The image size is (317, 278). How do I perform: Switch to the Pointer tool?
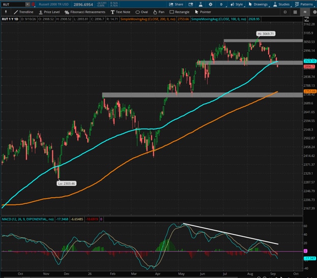pos(203,12)
